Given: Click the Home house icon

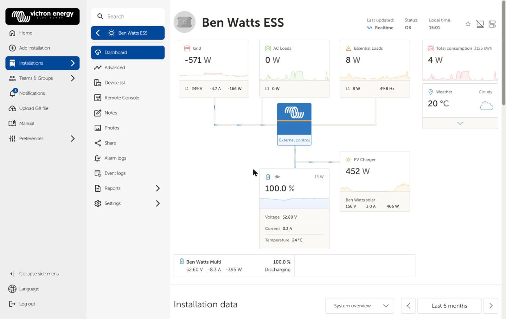Looking at the screenshot, I should tap(12, 33).
